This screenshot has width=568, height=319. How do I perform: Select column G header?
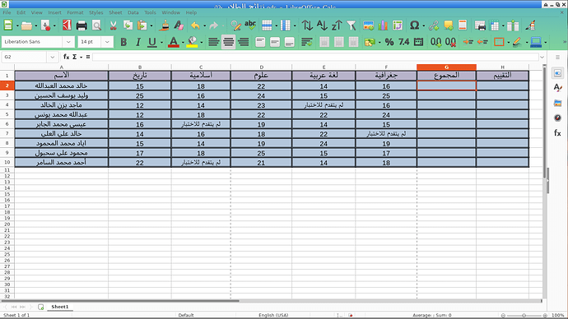[x=446, y=67]
